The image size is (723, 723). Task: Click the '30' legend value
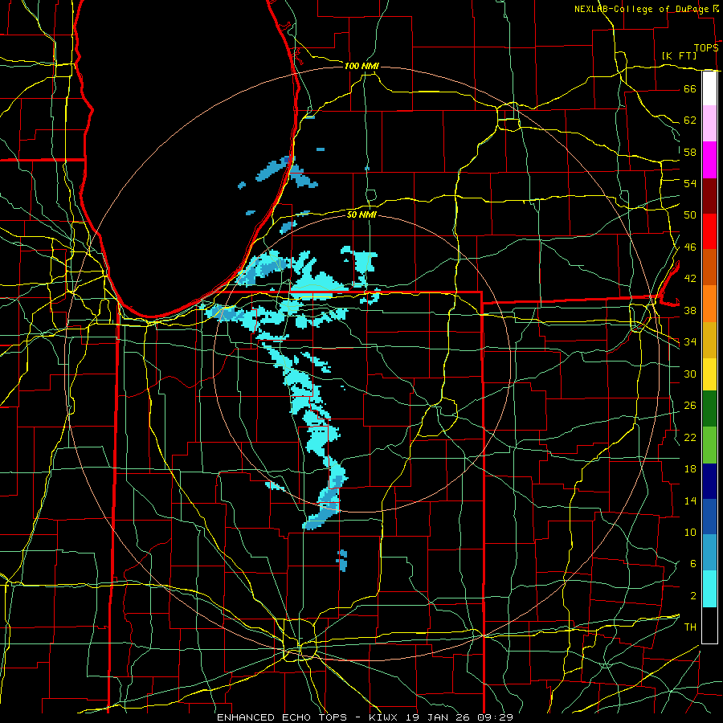click(690, 374)
